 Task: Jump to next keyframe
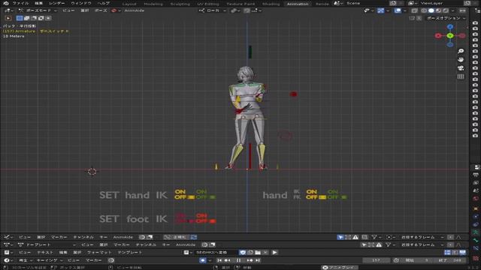point(250,260)
